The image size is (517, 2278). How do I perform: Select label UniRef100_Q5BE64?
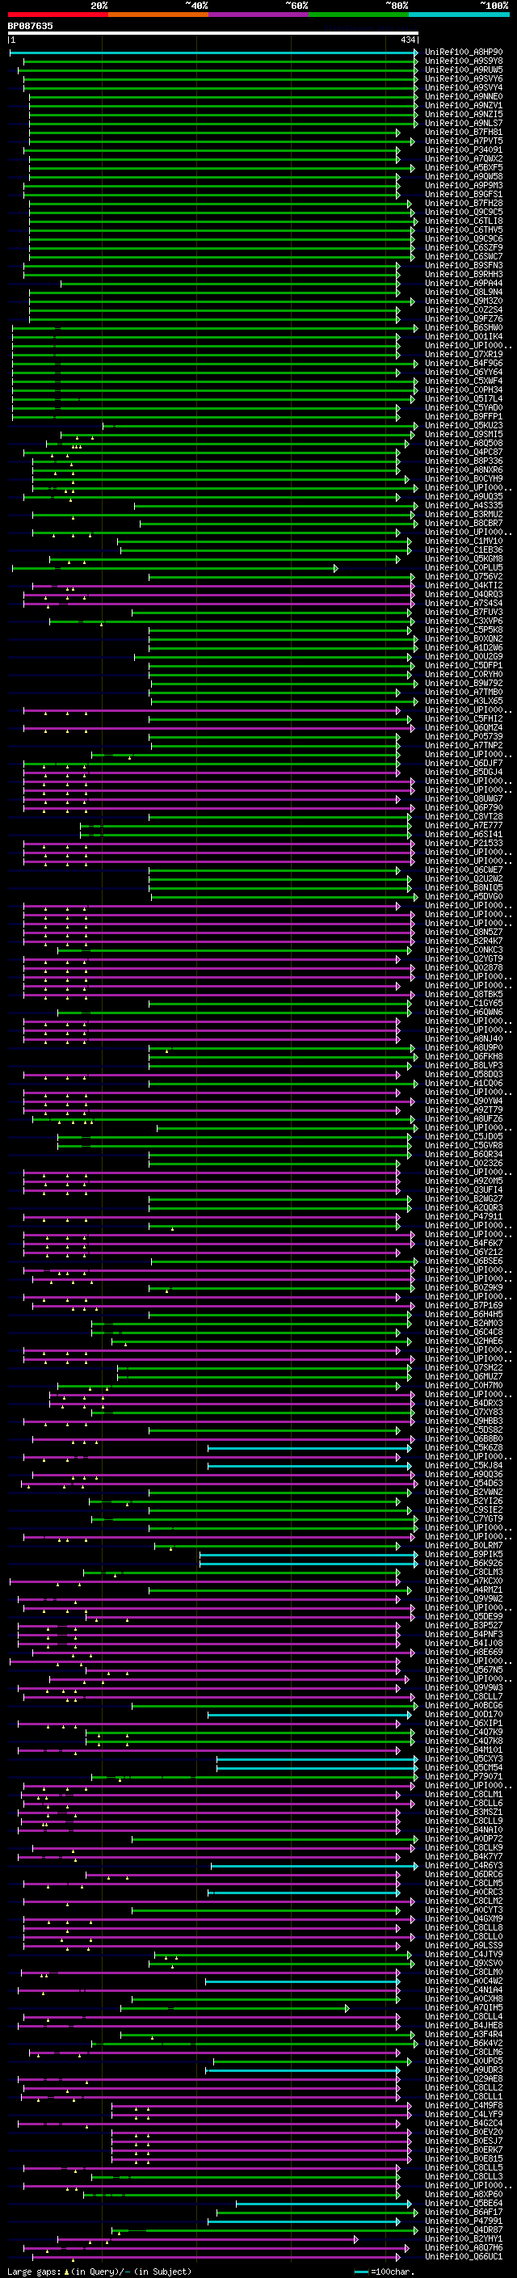click(464, 2203)
